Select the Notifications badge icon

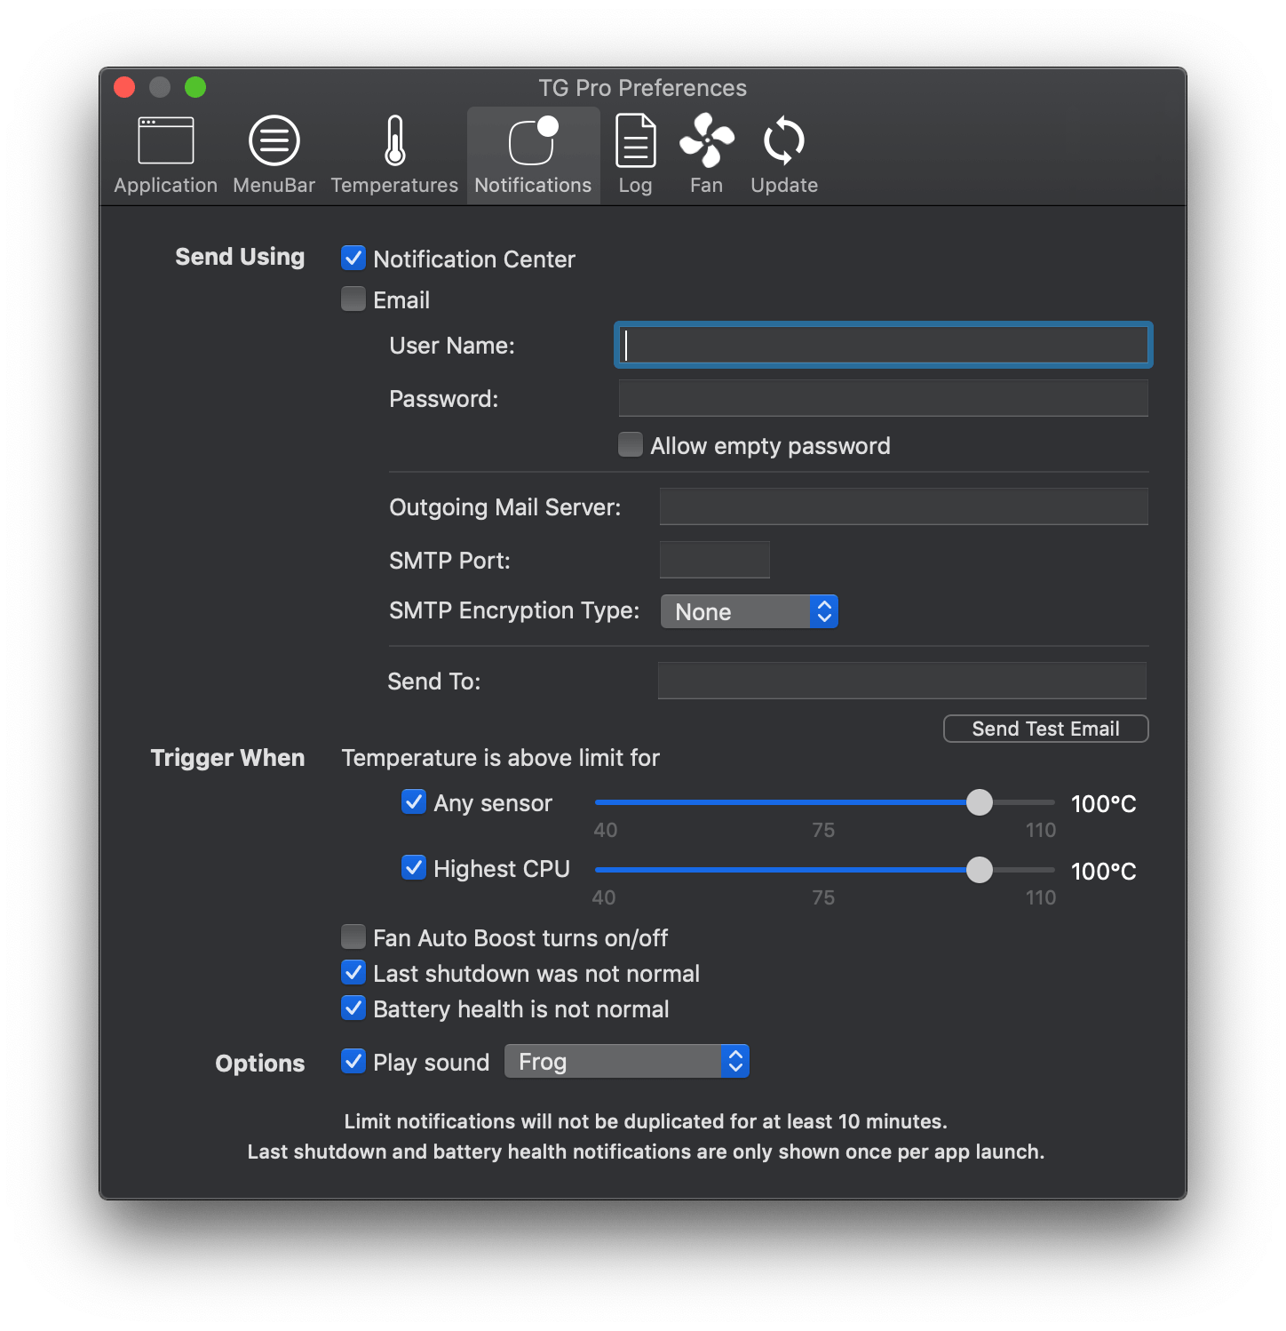click(533, 140)
